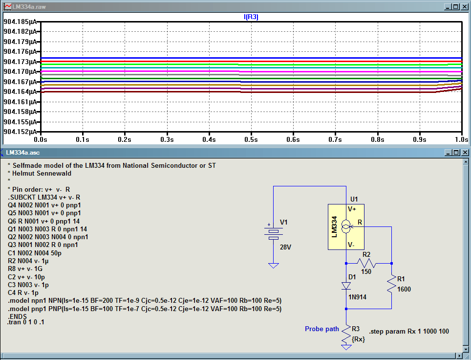This screenshot has height=360, width=471.
Task: Click the schematic vertical scrollbar up arrow
Action: pyautogui.click(x=466, y=162)
